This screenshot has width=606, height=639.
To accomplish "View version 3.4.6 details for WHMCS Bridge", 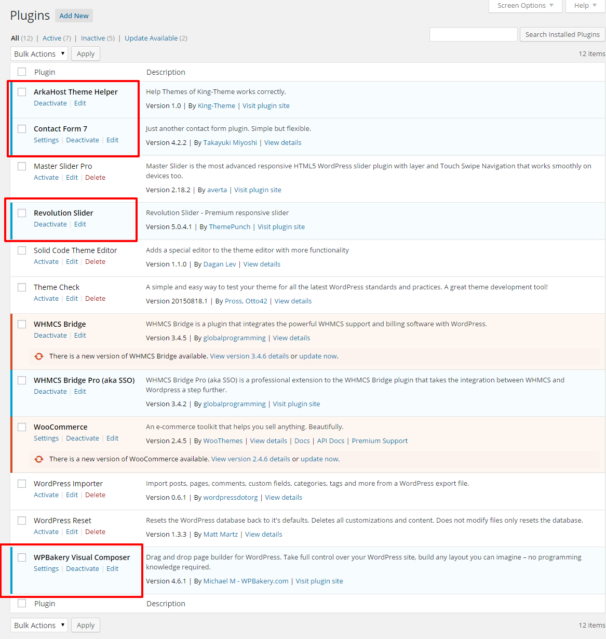I will tap(249, 356).
